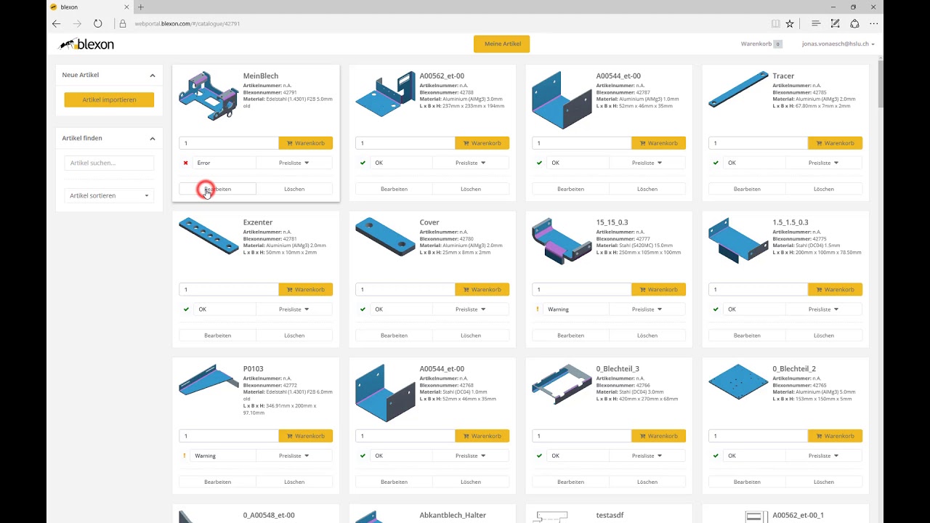Click the 0_Blechteil_2 article title
This screenshot has height=523, width=930.
[794, 369]
